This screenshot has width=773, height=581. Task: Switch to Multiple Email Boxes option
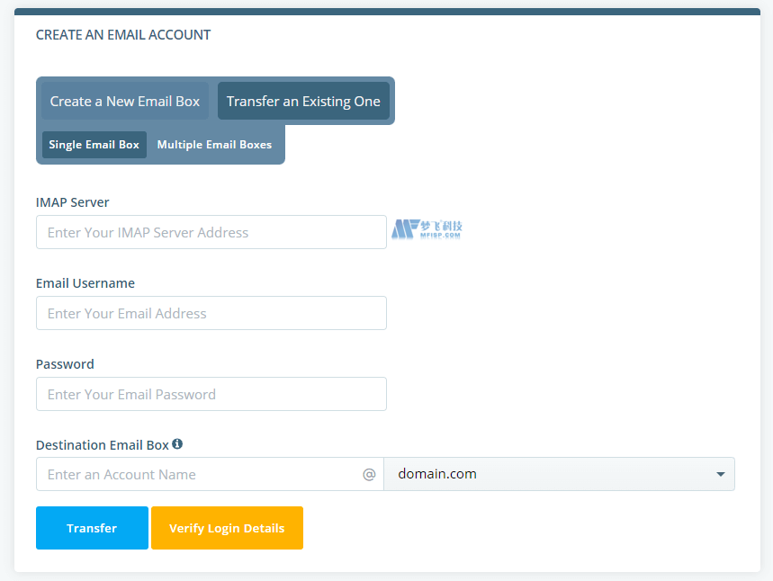(x=214, y=145)
